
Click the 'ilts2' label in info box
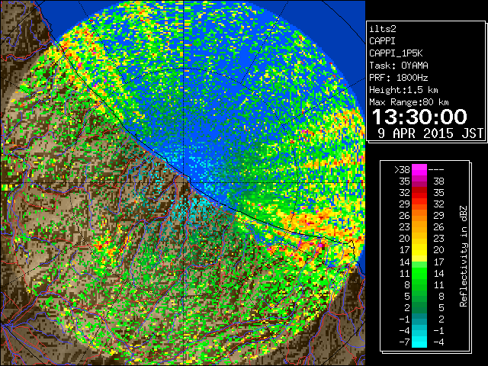click(383, 29)
